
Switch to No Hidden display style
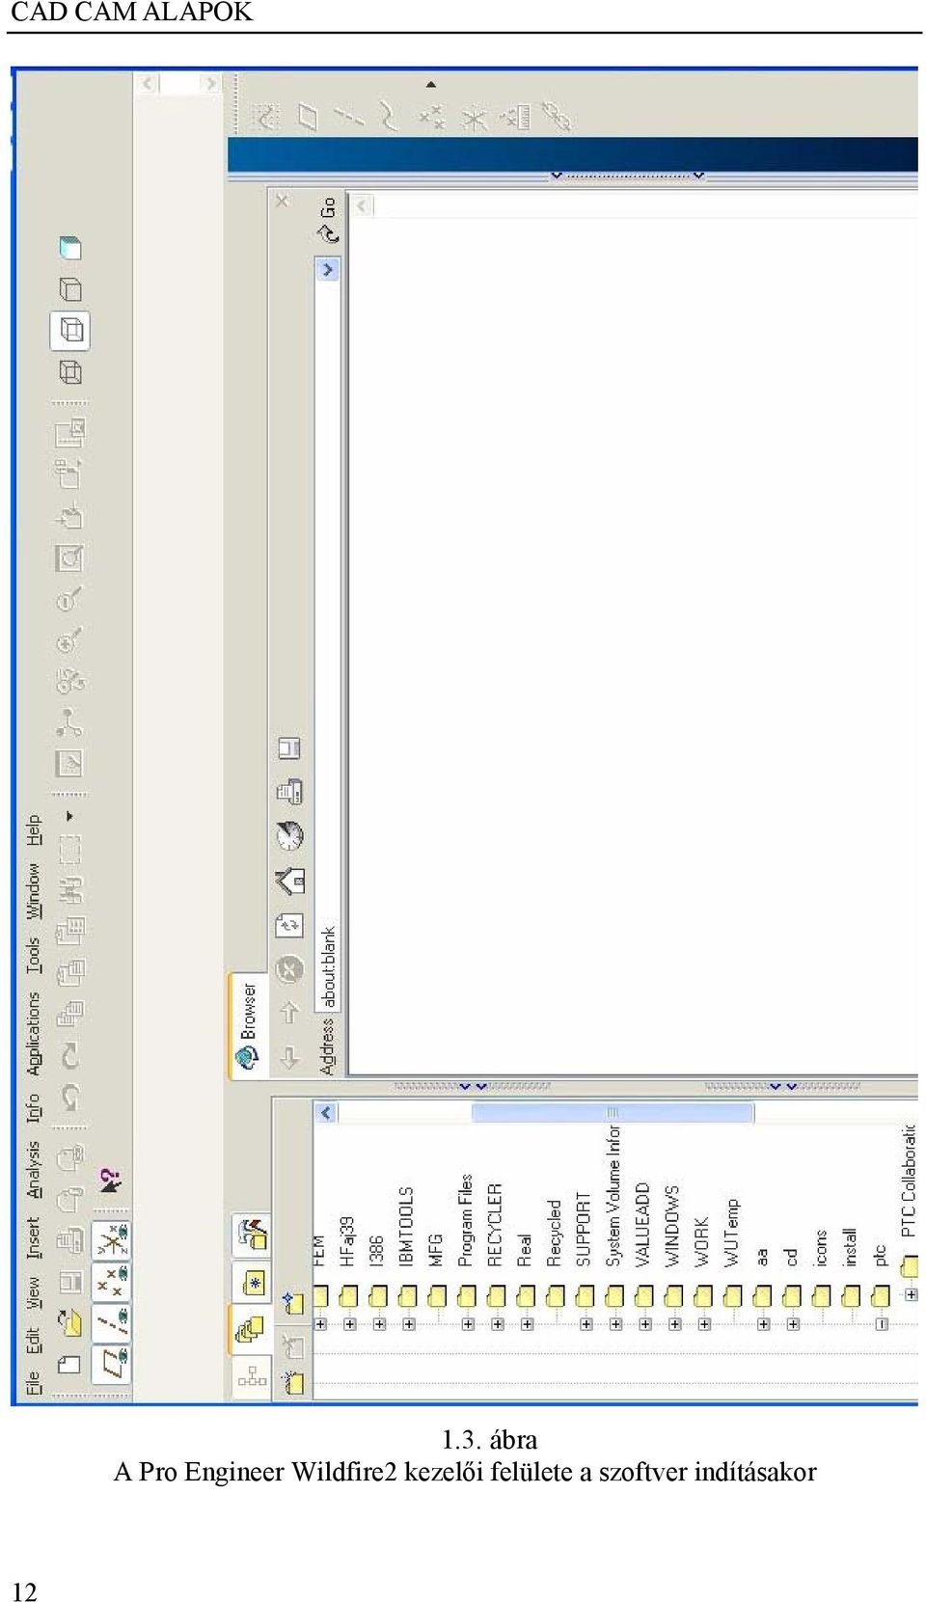70,289
